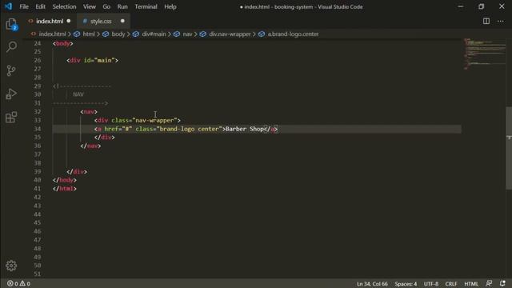Show errors and warnings count
The image size is (512, 288).
click(18, 283)
